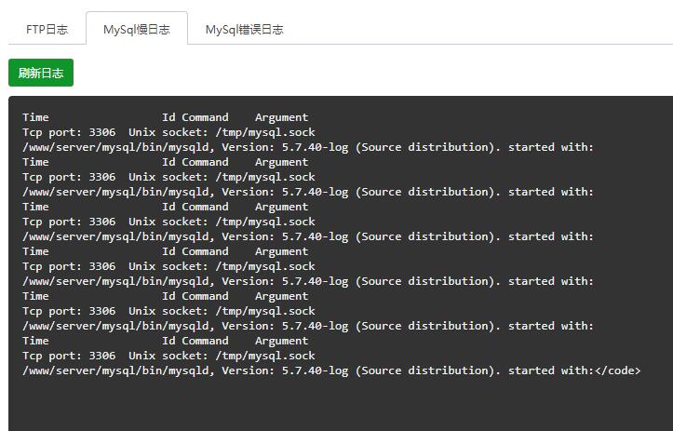Click the fifth 'Time Id Command Argument' header line

(166, 296)
